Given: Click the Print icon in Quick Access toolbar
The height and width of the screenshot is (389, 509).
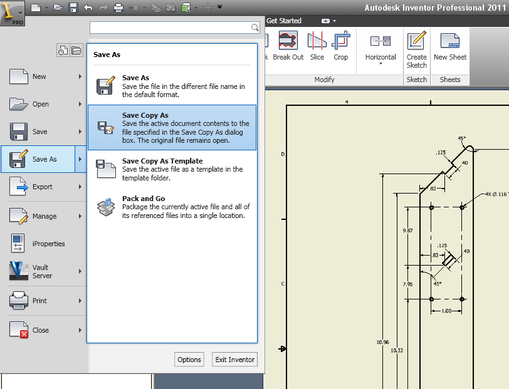Looking at the screenshot, I should coord(118,7).
